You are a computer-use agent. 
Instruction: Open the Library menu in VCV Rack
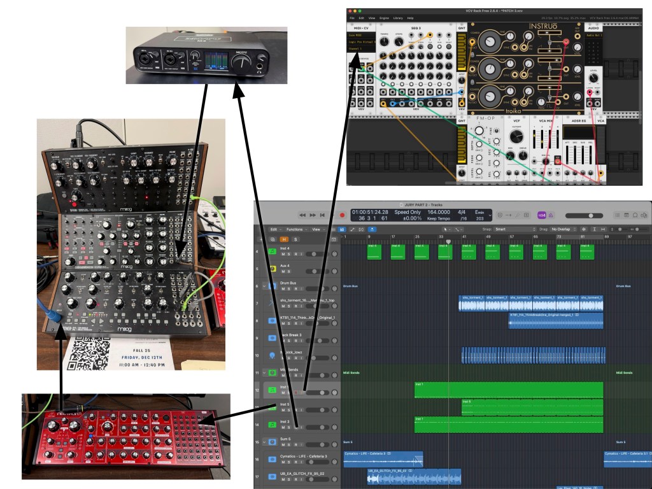coord(397,18)
